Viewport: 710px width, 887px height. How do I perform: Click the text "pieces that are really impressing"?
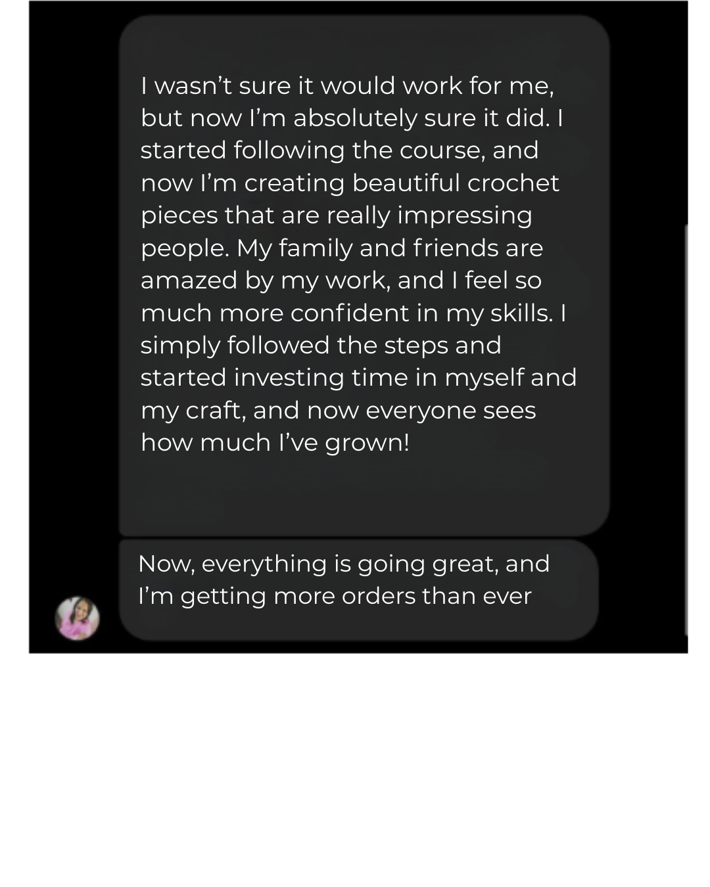[x=336, y=216]
